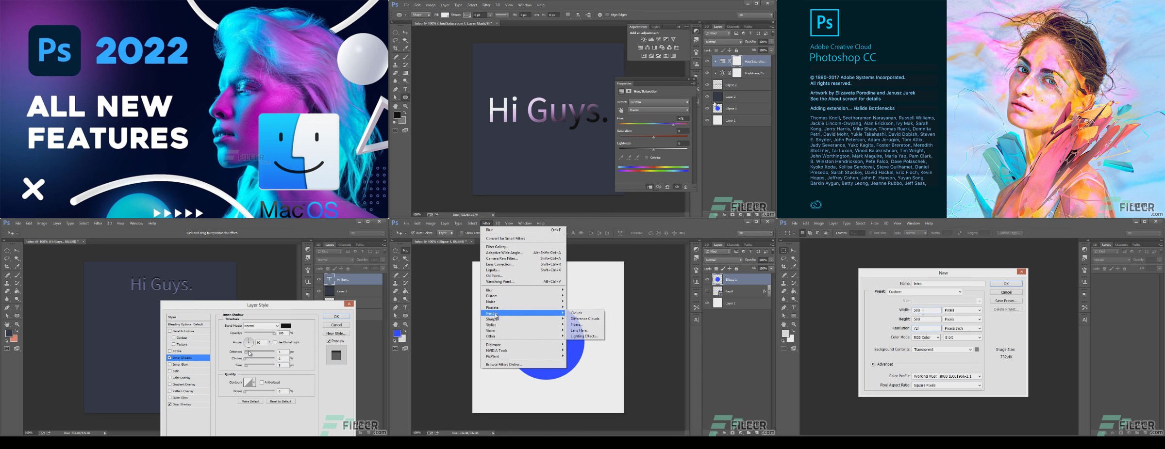
Task: Open the Preset Custom dropdown in Properties panel
Action: coord(659,102)
